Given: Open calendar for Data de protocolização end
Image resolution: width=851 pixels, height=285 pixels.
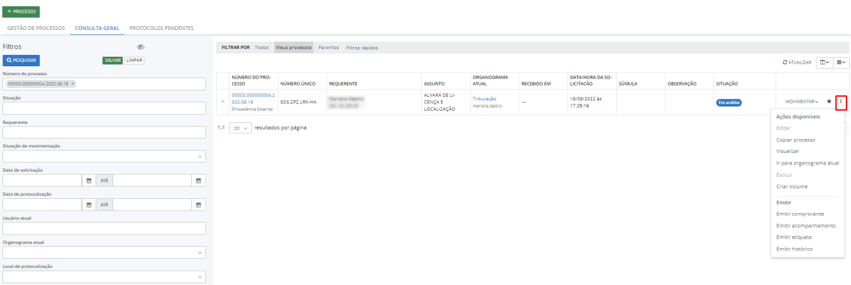Looking at the screenshot, I should 199,205.
